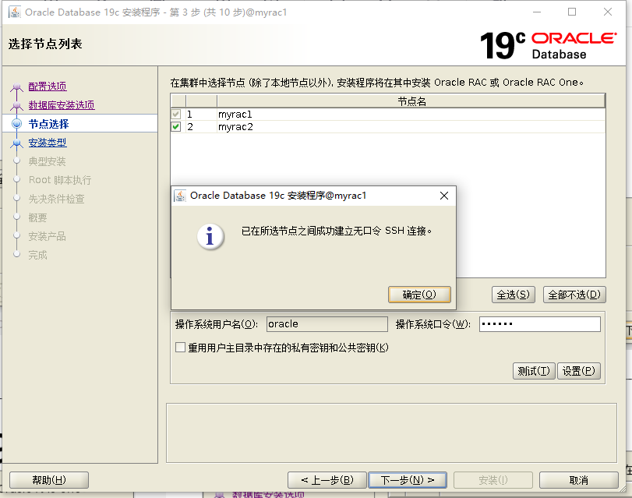Screen dimensions: 632x498
Task: Click the 数据库安装选项 step icon
Action: tap(19, 105)
